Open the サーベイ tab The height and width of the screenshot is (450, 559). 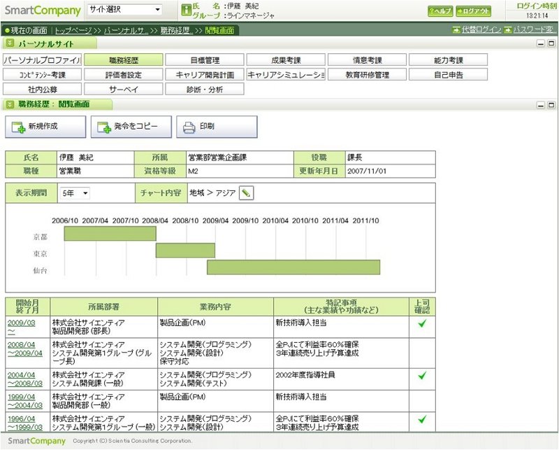(124, 89)
